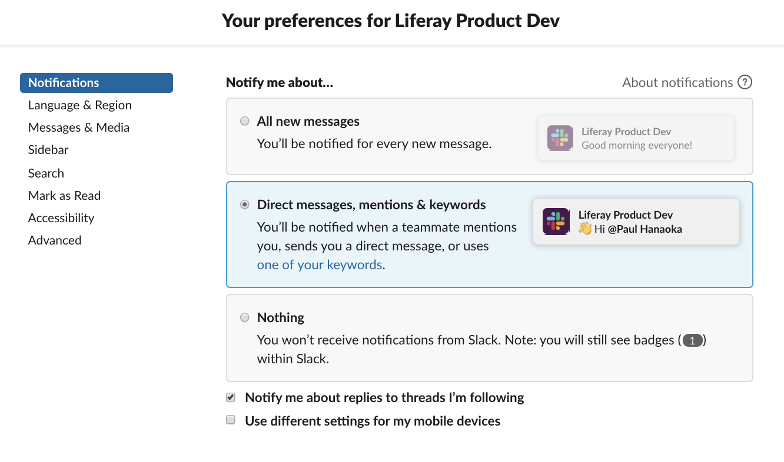This screenshot has height=462, width=784.
Task: Click Slack logo in Good morning preview
Action: tap(560, 138)
